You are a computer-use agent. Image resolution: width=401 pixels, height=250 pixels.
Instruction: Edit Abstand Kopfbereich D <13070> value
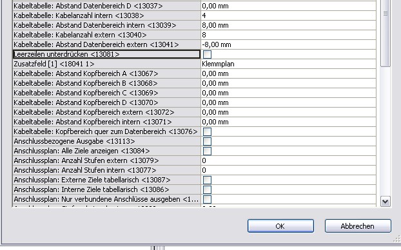tap(288, 102)
